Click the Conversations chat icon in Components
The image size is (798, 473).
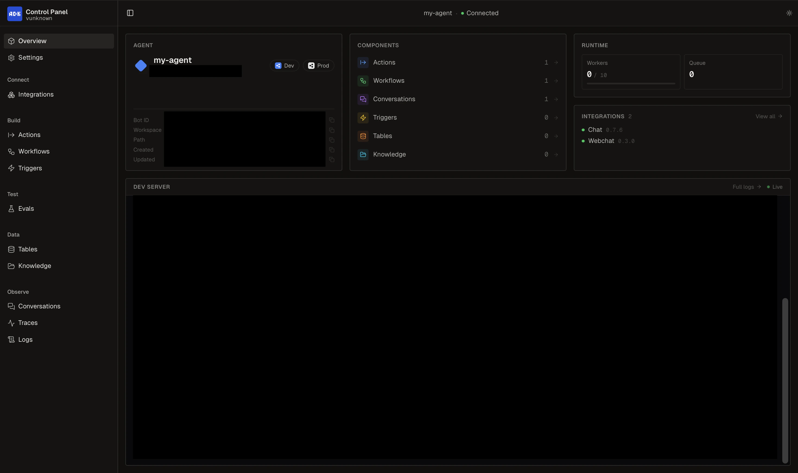[362, 99]
